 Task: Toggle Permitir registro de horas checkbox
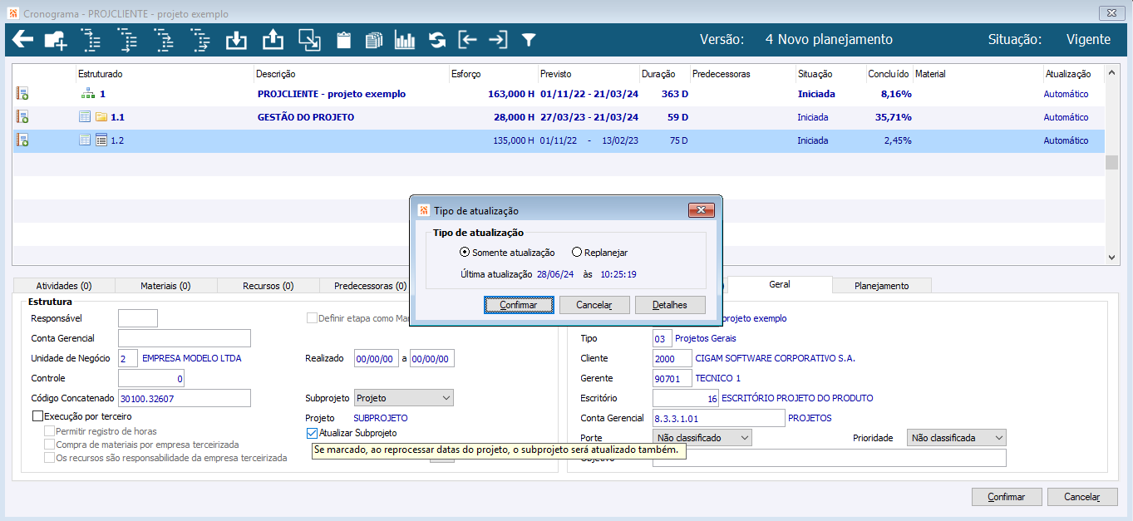coord(50,431)
